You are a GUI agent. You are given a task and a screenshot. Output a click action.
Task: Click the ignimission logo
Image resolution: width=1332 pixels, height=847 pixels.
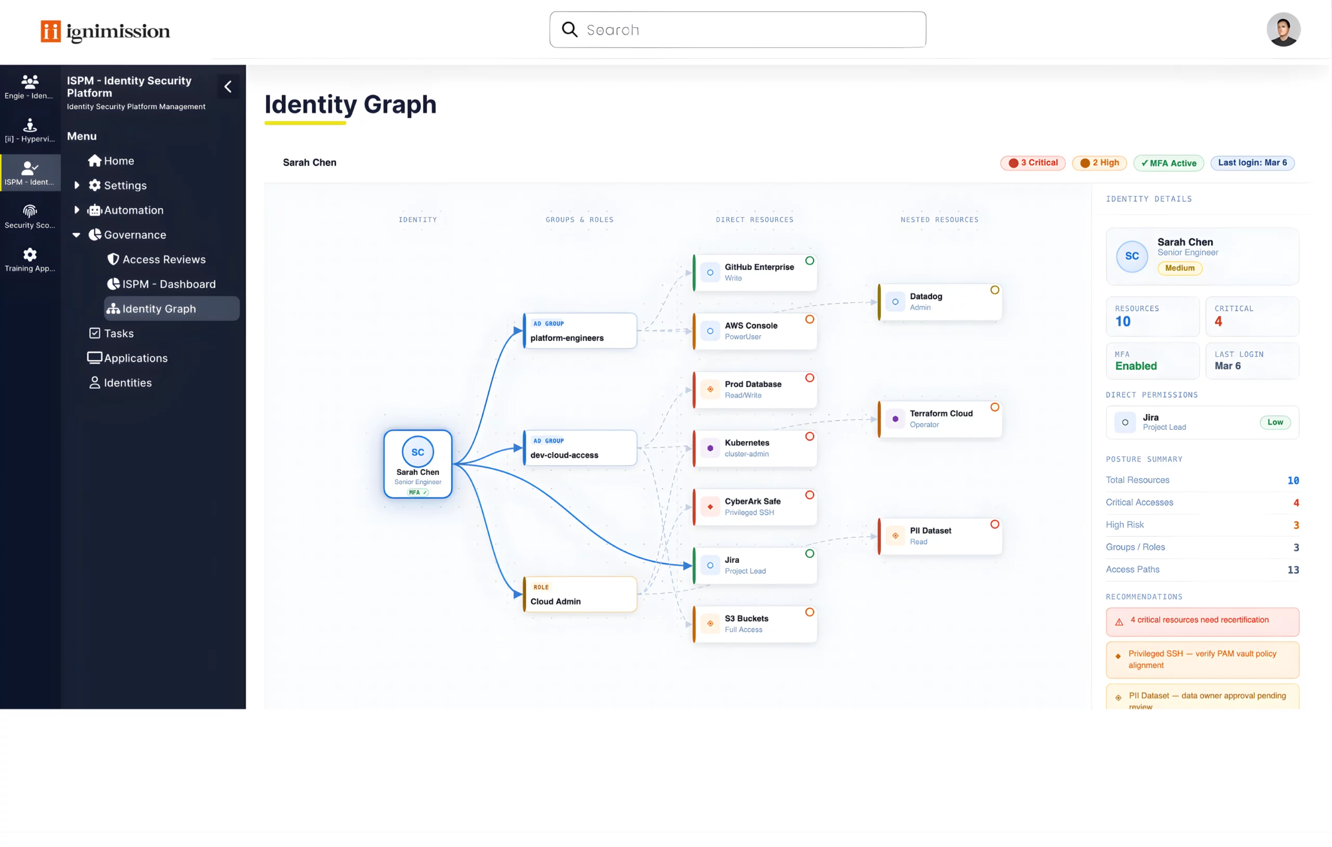[x=105, y=31]
